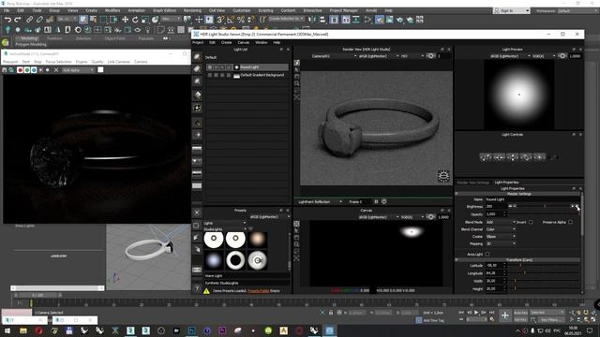This screenshot has width=600, height=337.
Task: Click the Auto Key button
Action: click(x=520, y=313)
